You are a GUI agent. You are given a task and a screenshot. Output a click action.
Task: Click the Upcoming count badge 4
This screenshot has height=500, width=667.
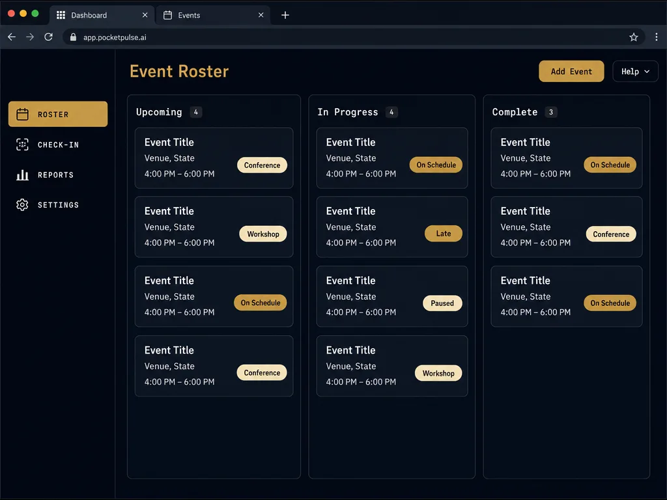coord(195,112)
